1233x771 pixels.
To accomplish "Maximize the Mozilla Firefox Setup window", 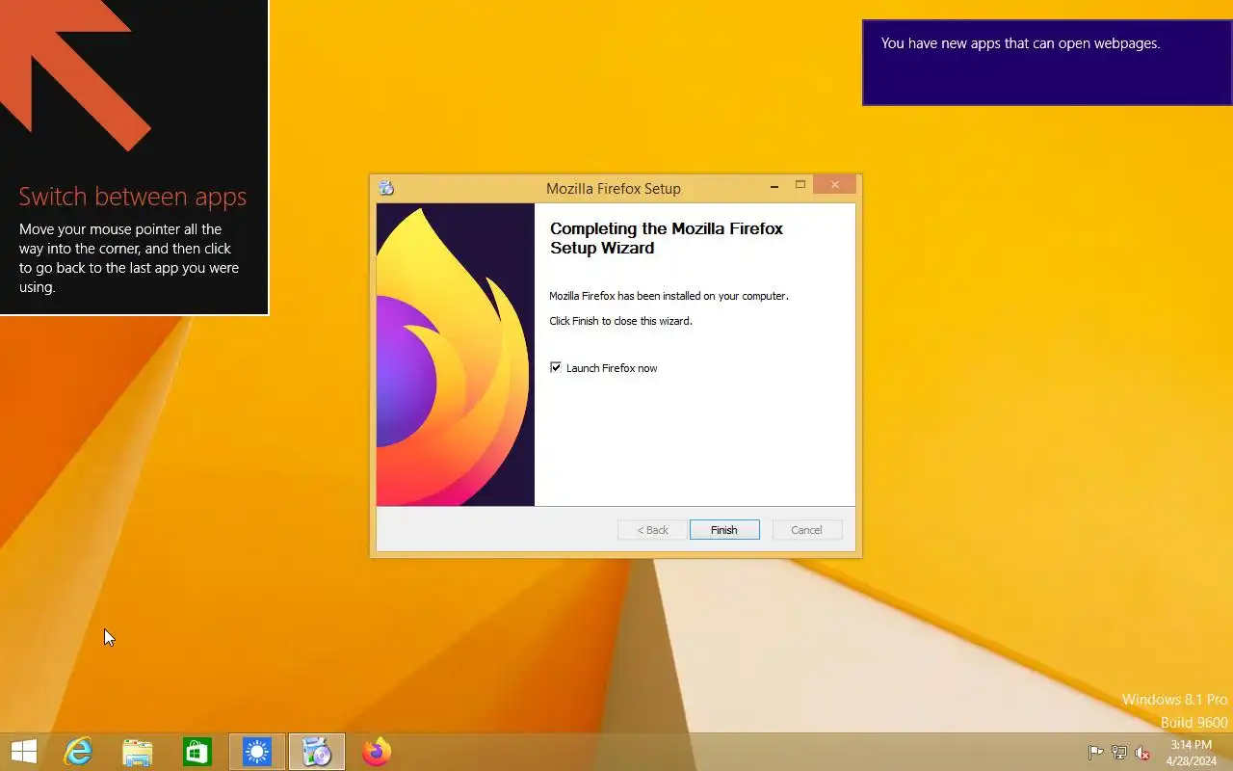I will (x=800, y=185).
